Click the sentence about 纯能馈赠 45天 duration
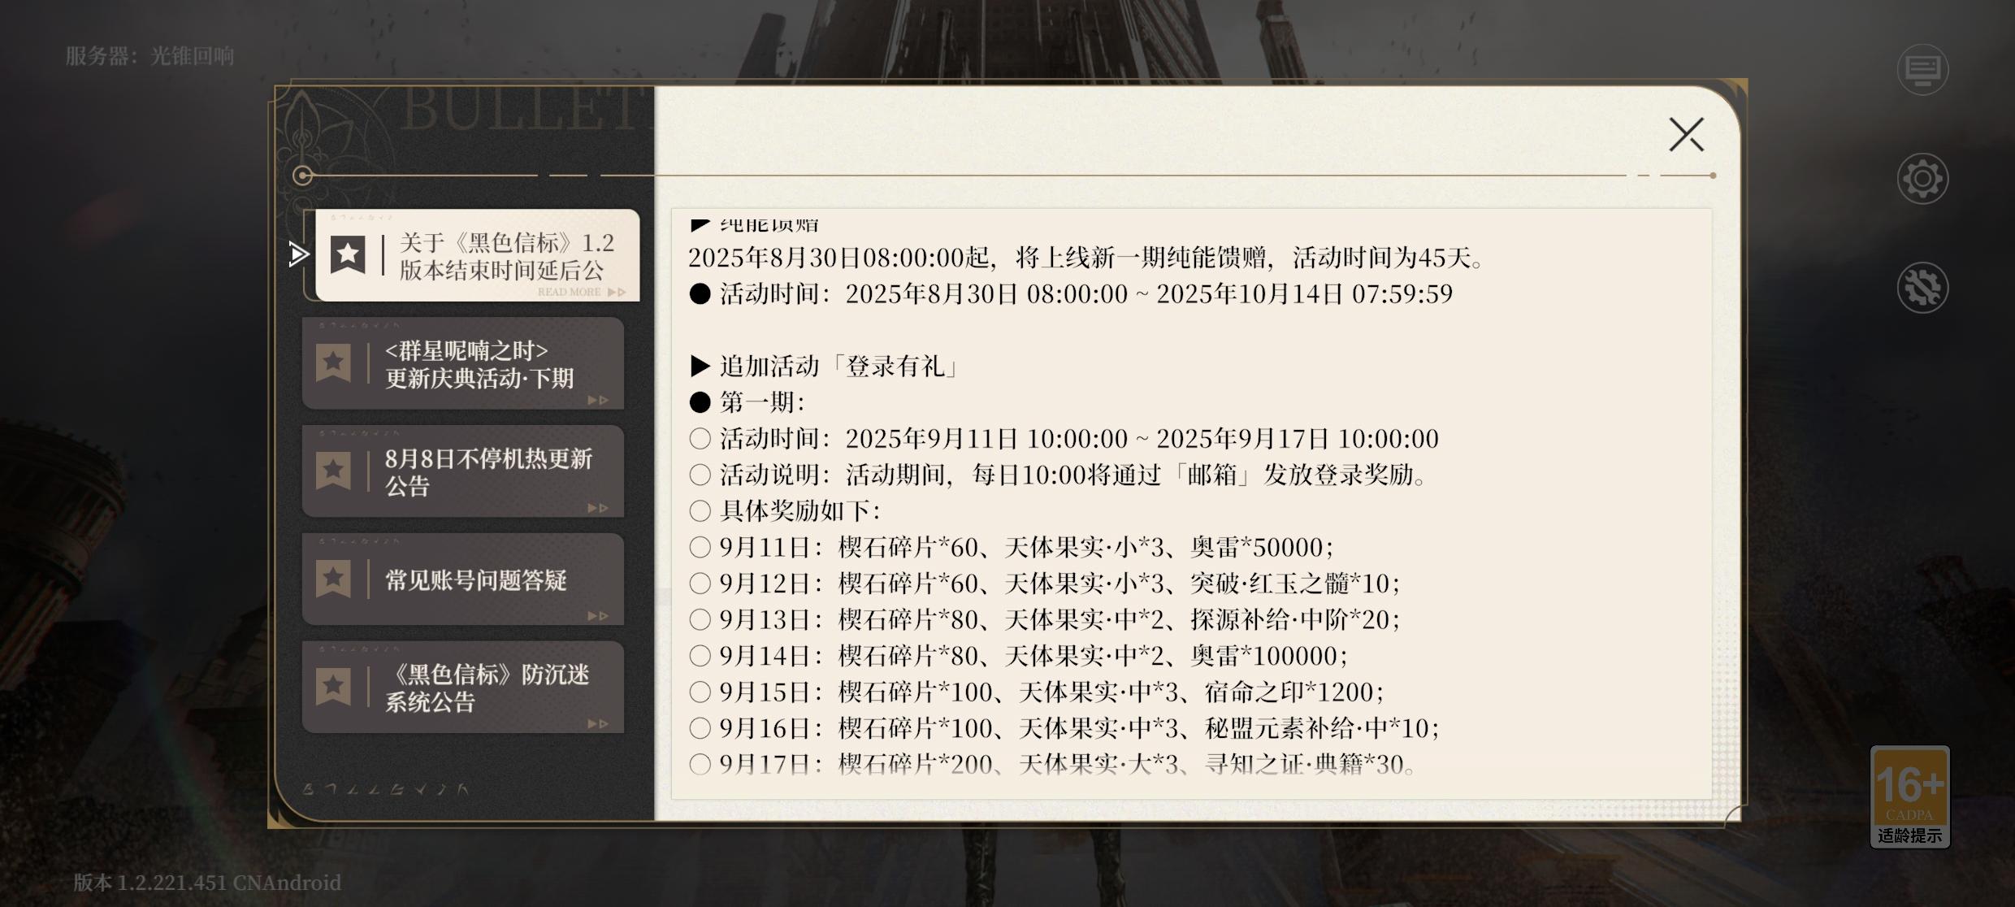2015x907 pixels. 1087,258
